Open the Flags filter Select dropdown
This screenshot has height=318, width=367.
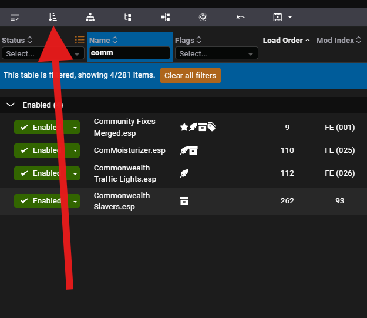click(217, 53)
